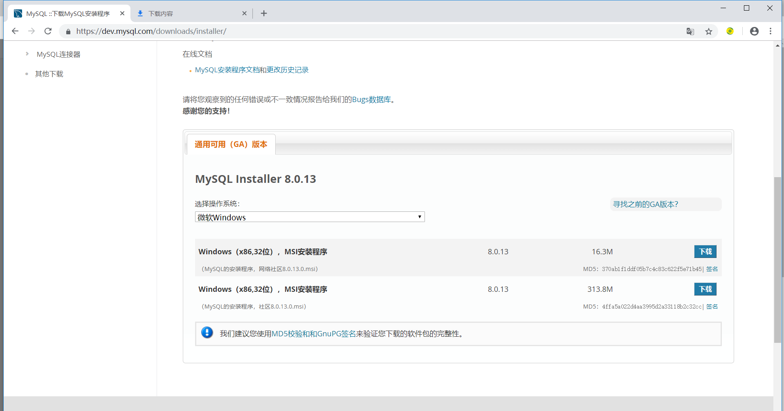784x411 pixels.
Task: Click the blue info icon in the notice box
Action: pyautogui.click(x=207, y=333)
